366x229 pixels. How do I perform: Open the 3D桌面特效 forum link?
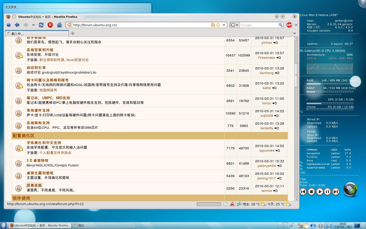pos(37,161)
